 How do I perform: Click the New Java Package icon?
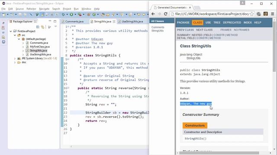(89, 15)
